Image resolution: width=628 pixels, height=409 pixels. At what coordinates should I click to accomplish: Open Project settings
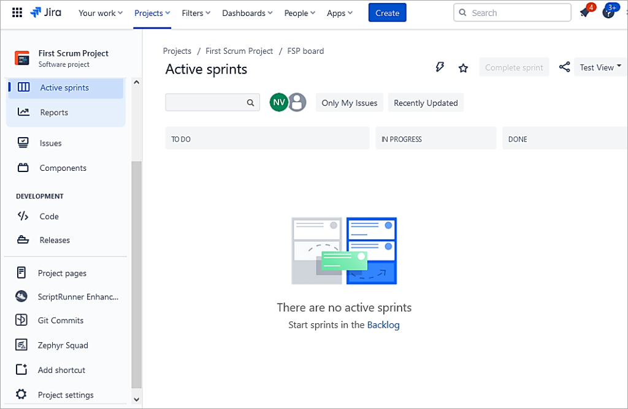click(66, 394)
